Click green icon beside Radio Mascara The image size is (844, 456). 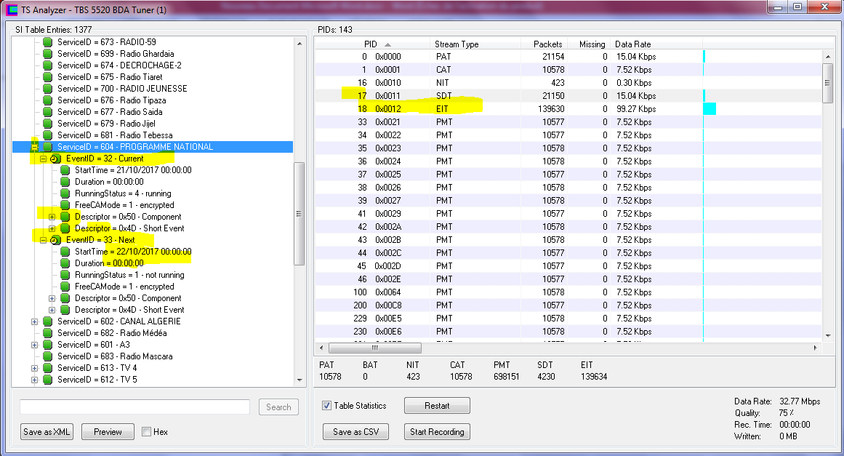(48, 356)
